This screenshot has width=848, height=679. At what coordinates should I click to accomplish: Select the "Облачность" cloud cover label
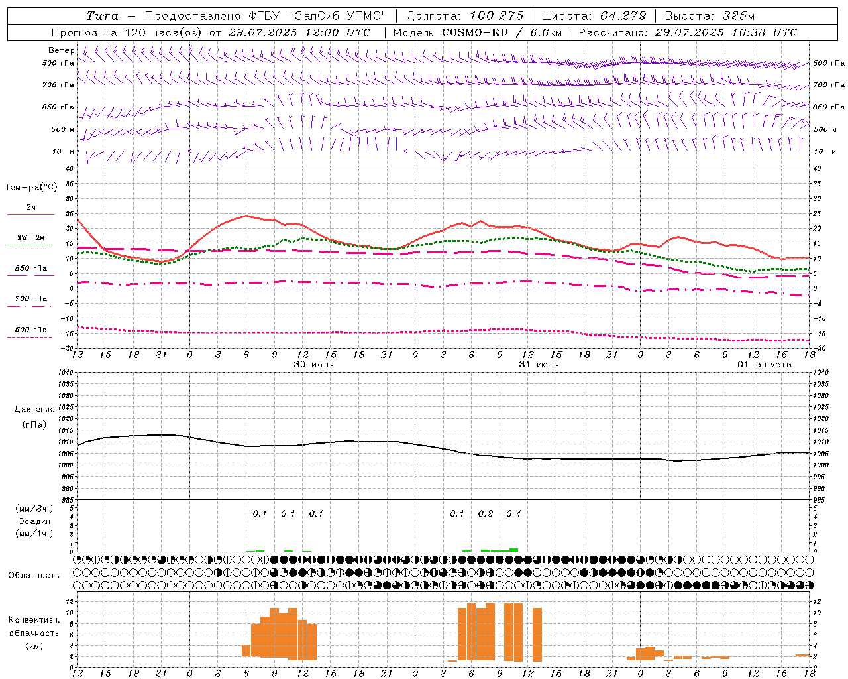point(33,576)
